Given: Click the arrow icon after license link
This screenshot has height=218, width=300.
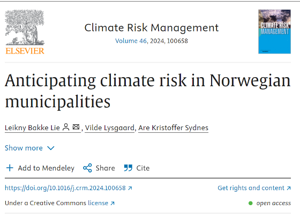Looking at the screenshot, I should point(112,203).
